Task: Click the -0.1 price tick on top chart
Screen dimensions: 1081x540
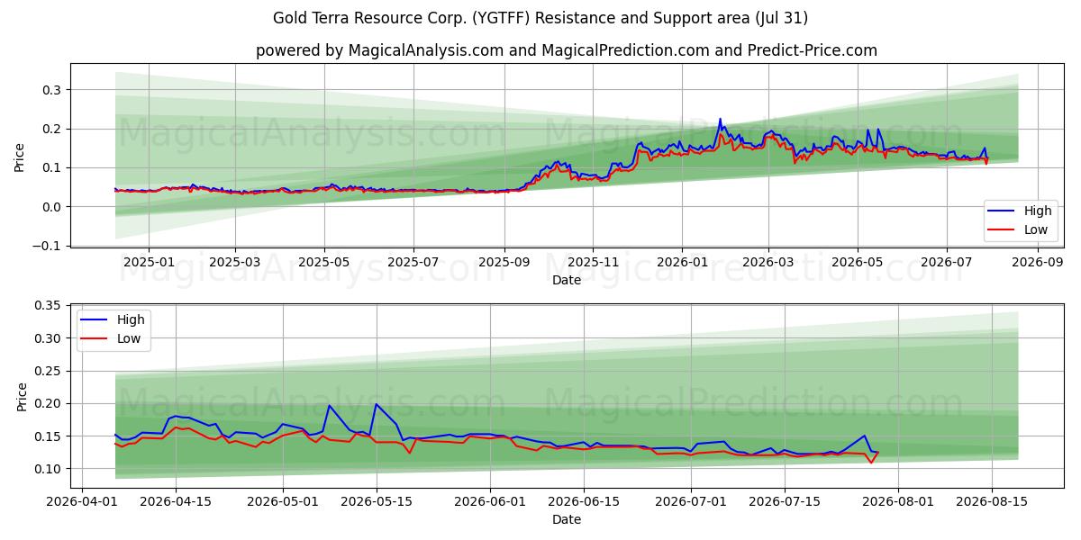Action: point(46,246)
